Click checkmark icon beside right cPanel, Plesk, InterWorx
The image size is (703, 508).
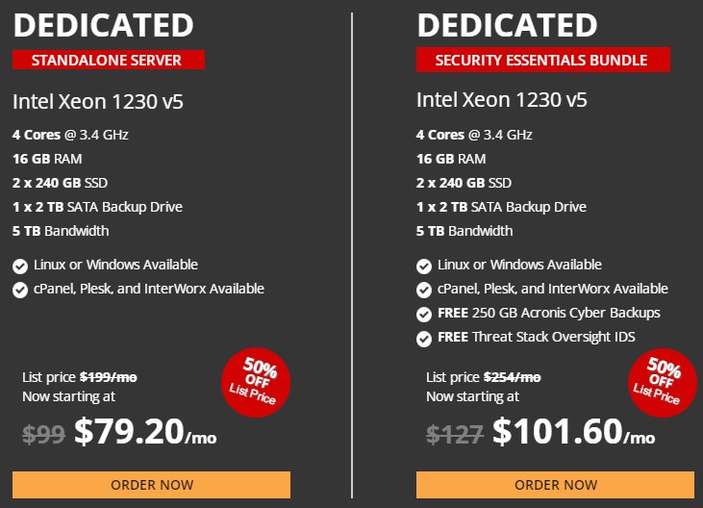point(424,290)
